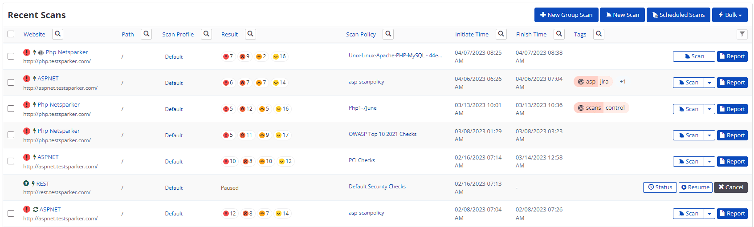754x227 pixels.
Task: Click the Tags column search icon
Action: coord(599,34)
